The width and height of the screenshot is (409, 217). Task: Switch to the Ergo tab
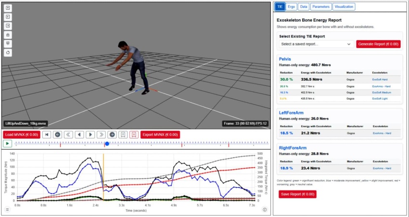pyautogui.click(x=292, y=7)
